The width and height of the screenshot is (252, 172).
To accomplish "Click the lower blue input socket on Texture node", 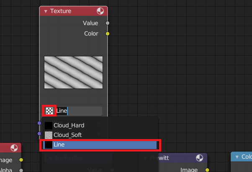I will (x=39, y=134).
